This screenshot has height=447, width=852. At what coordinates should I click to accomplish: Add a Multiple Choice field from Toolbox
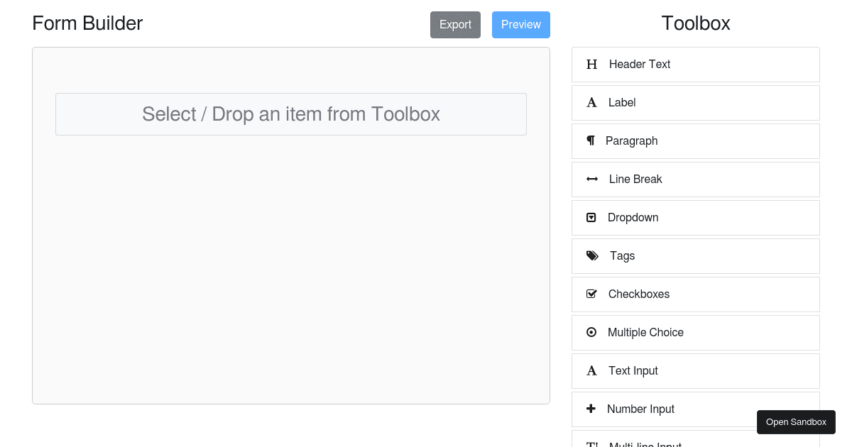695,332
